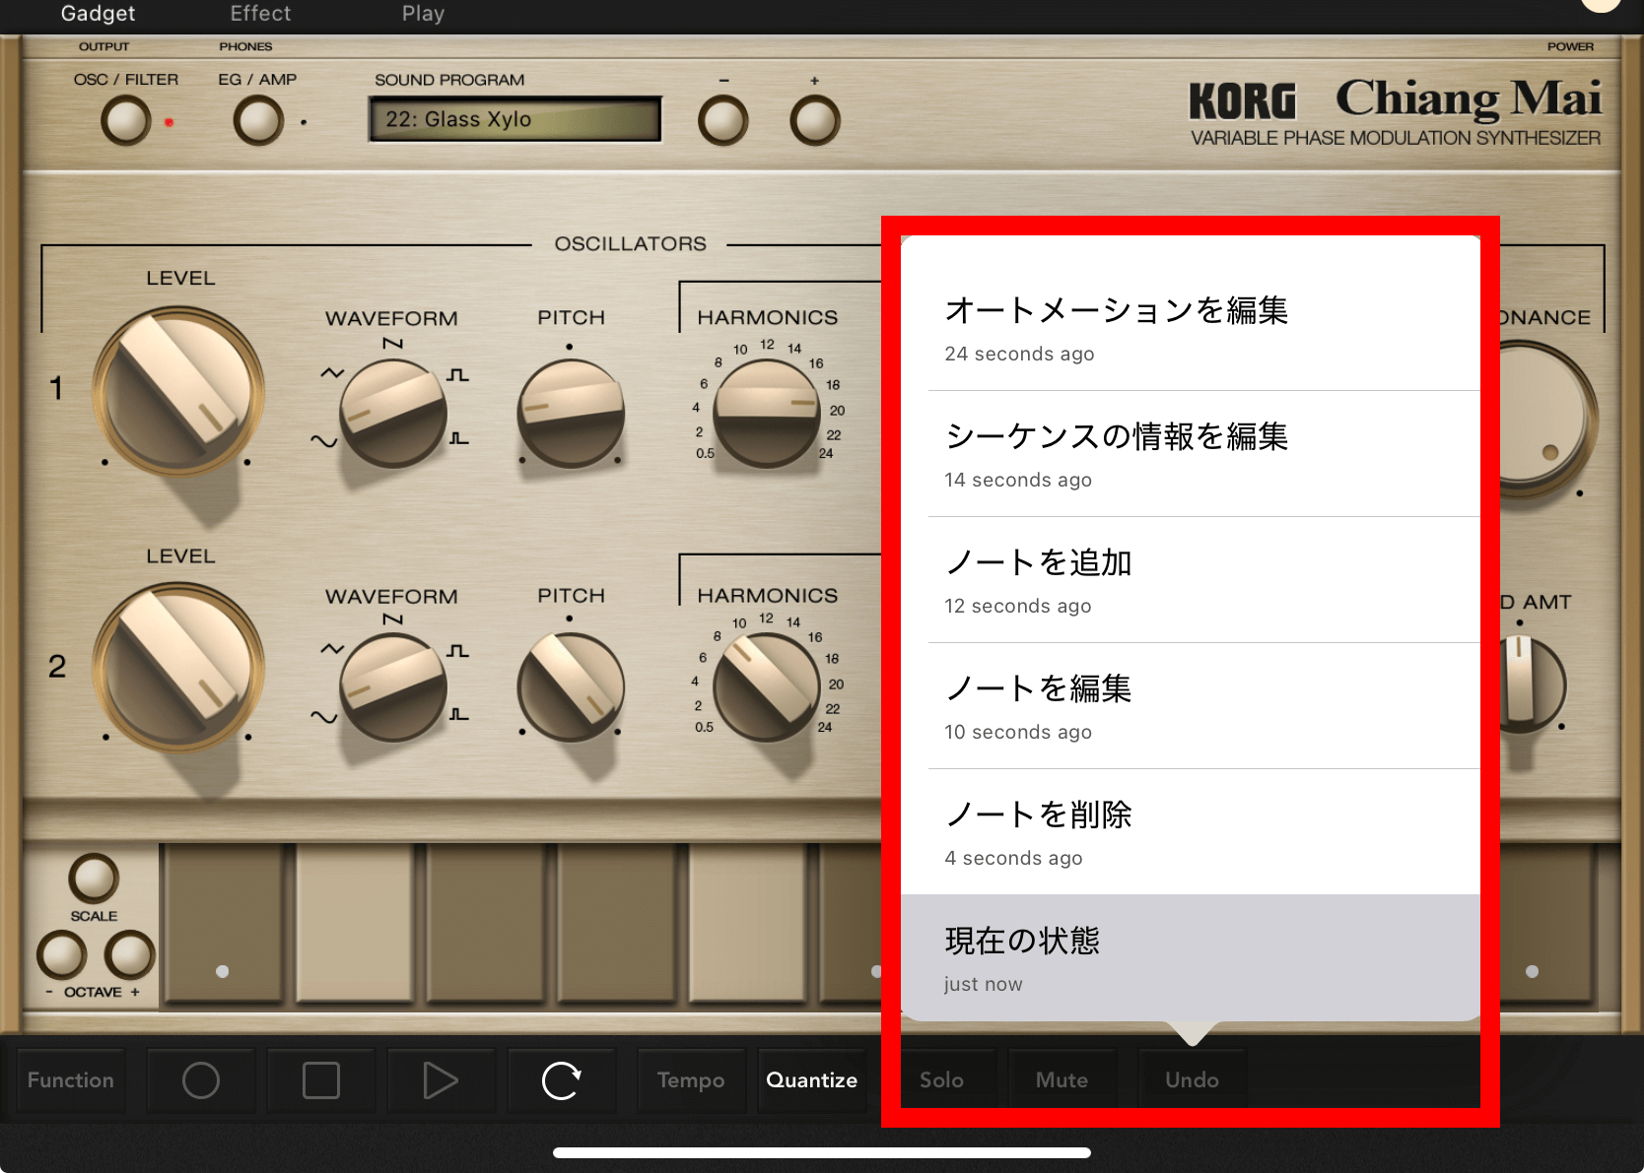The image size is (1644, 1173).
Task: Click the SCALE button
Action: (94, 878)
